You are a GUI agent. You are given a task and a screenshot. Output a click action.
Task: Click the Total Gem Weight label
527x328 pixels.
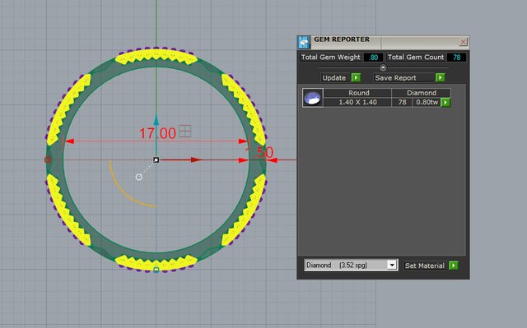tap(331, 58)
